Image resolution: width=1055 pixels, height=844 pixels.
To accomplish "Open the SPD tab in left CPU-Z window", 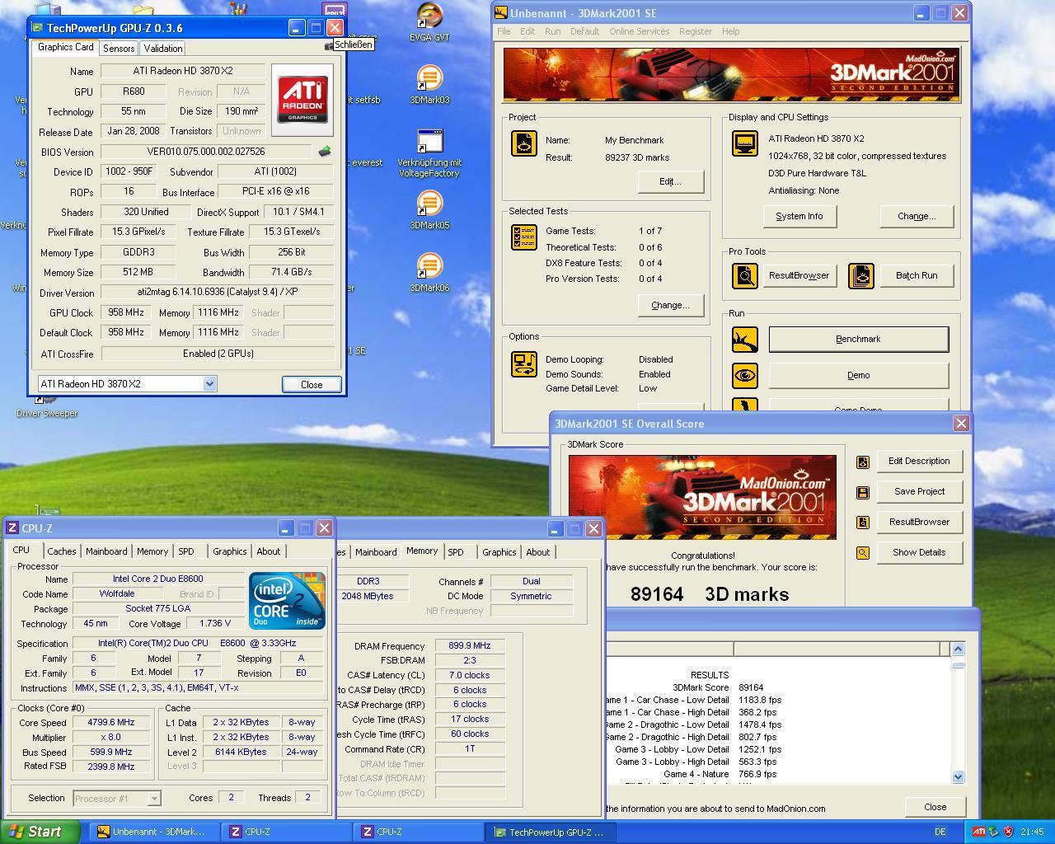I will [x=186, y=551].
